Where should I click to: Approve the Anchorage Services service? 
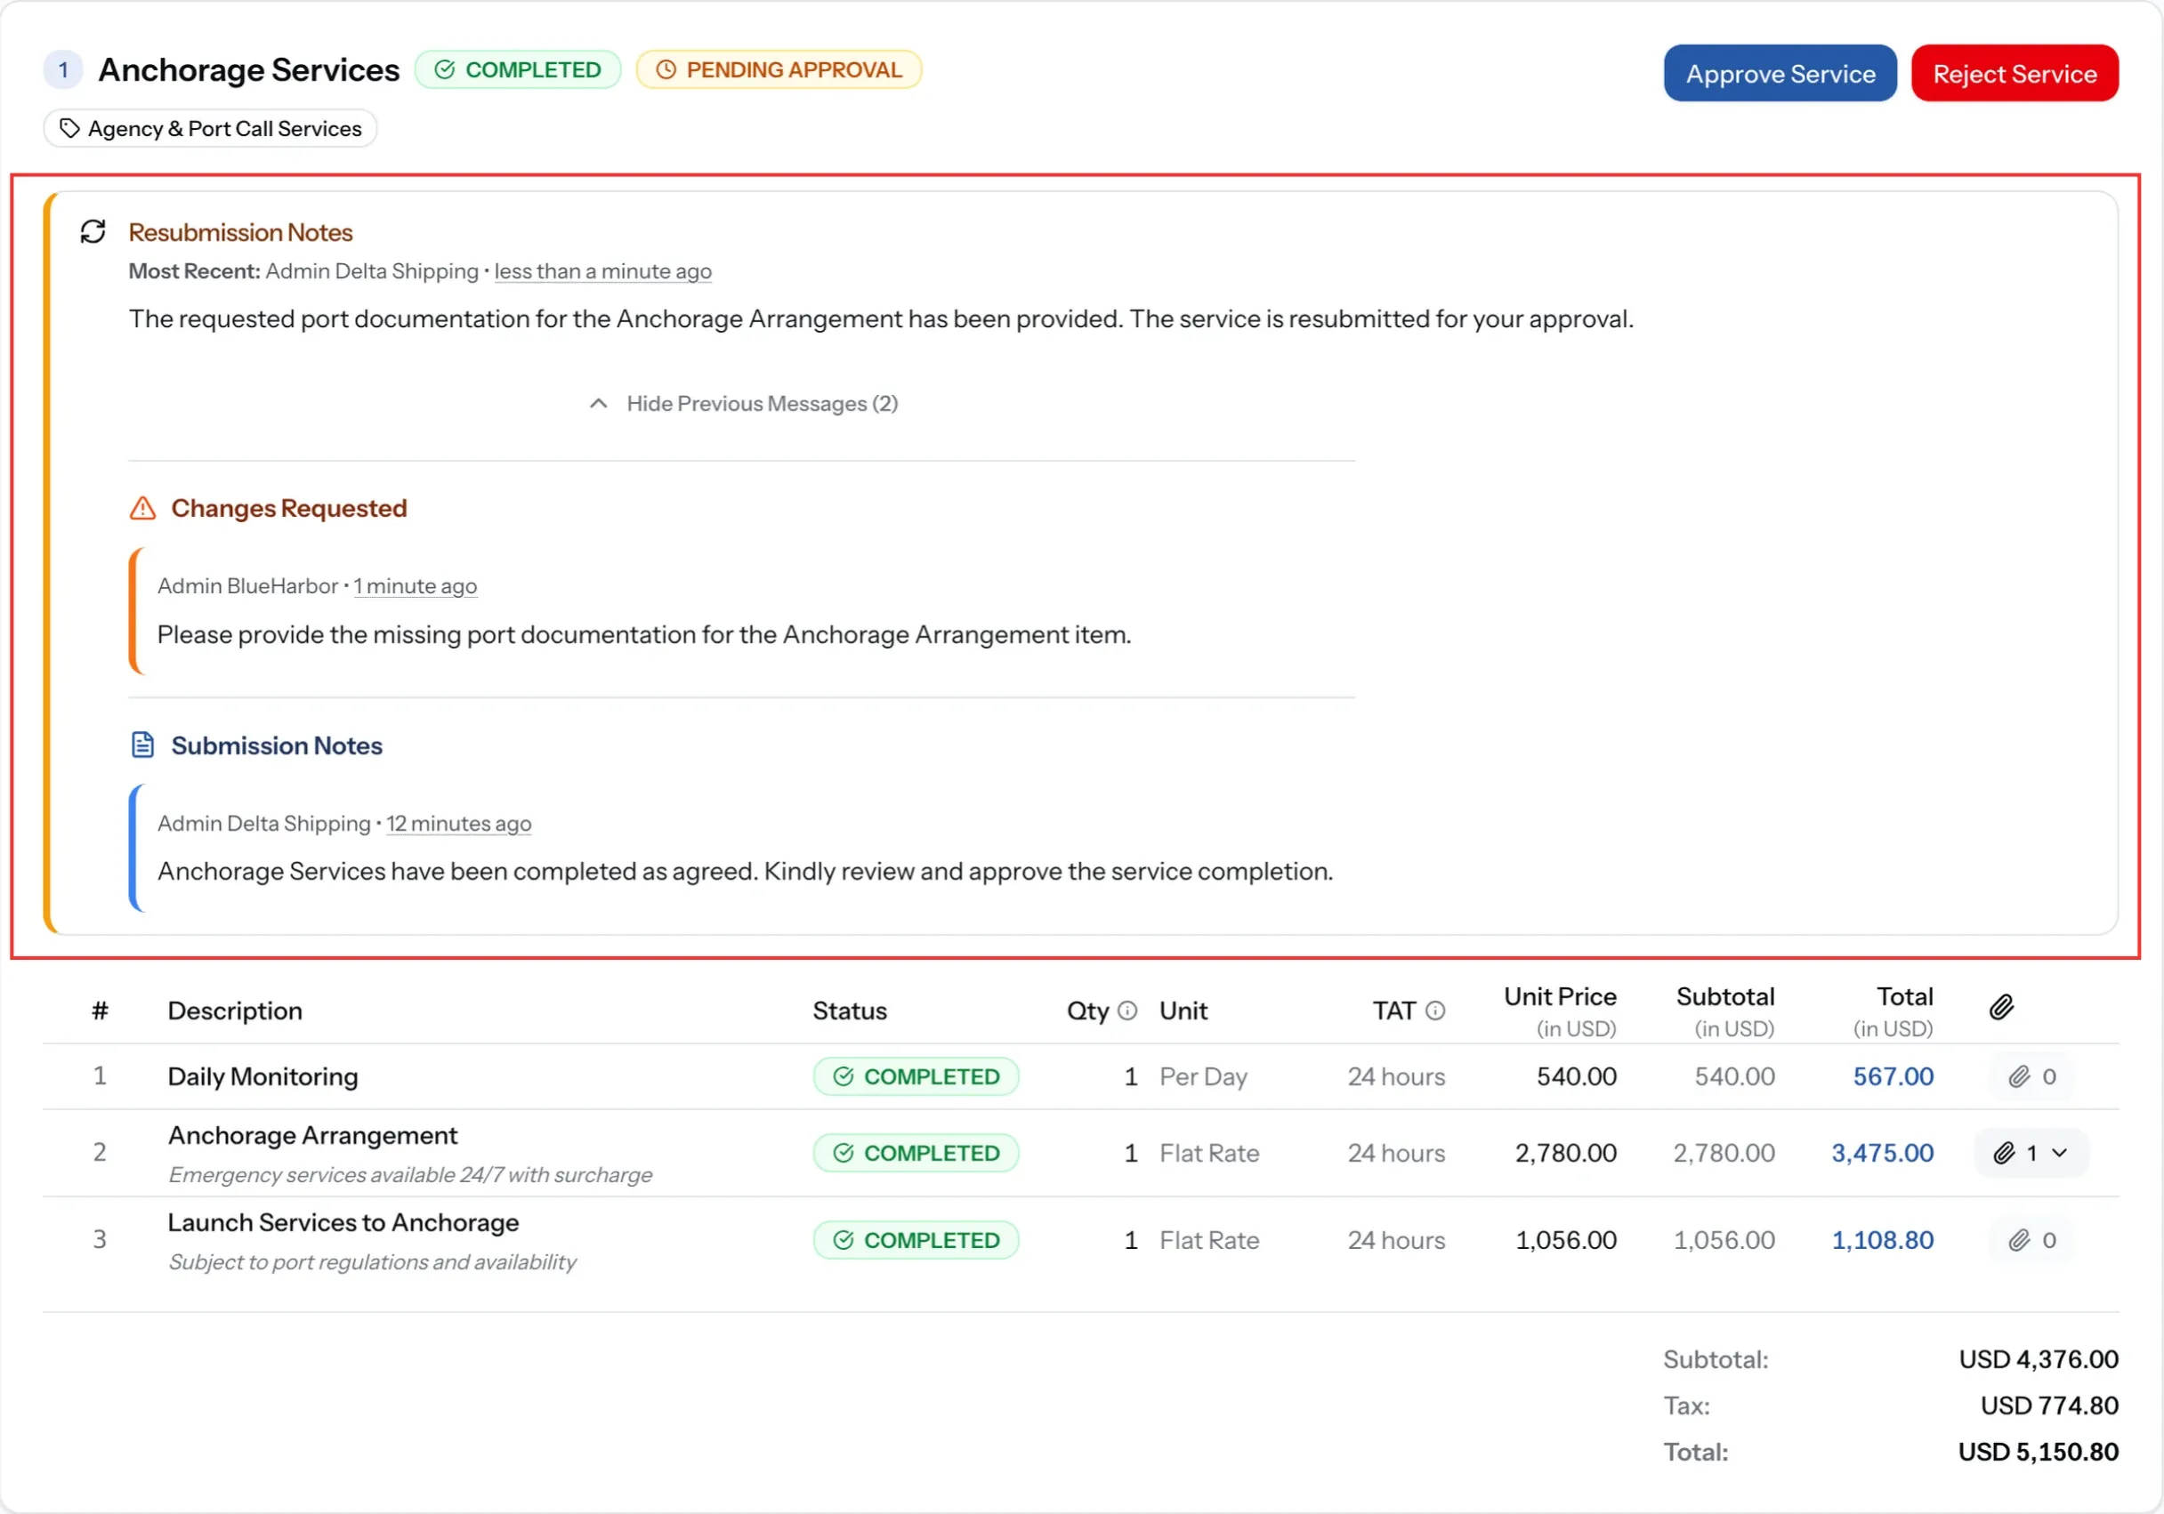[x=1780, y=74]
